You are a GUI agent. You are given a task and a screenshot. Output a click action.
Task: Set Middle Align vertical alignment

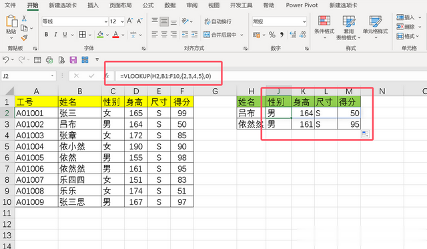coord(164,21)
